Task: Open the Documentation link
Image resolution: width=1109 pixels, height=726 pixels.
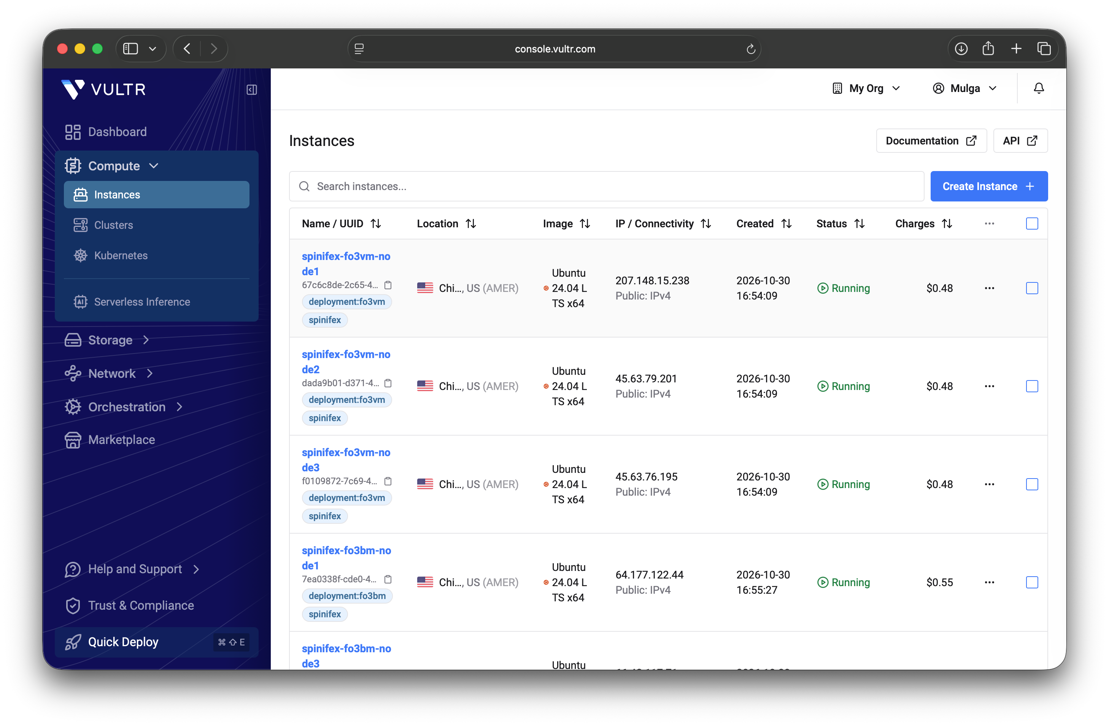Action: (x=931, y=141)
